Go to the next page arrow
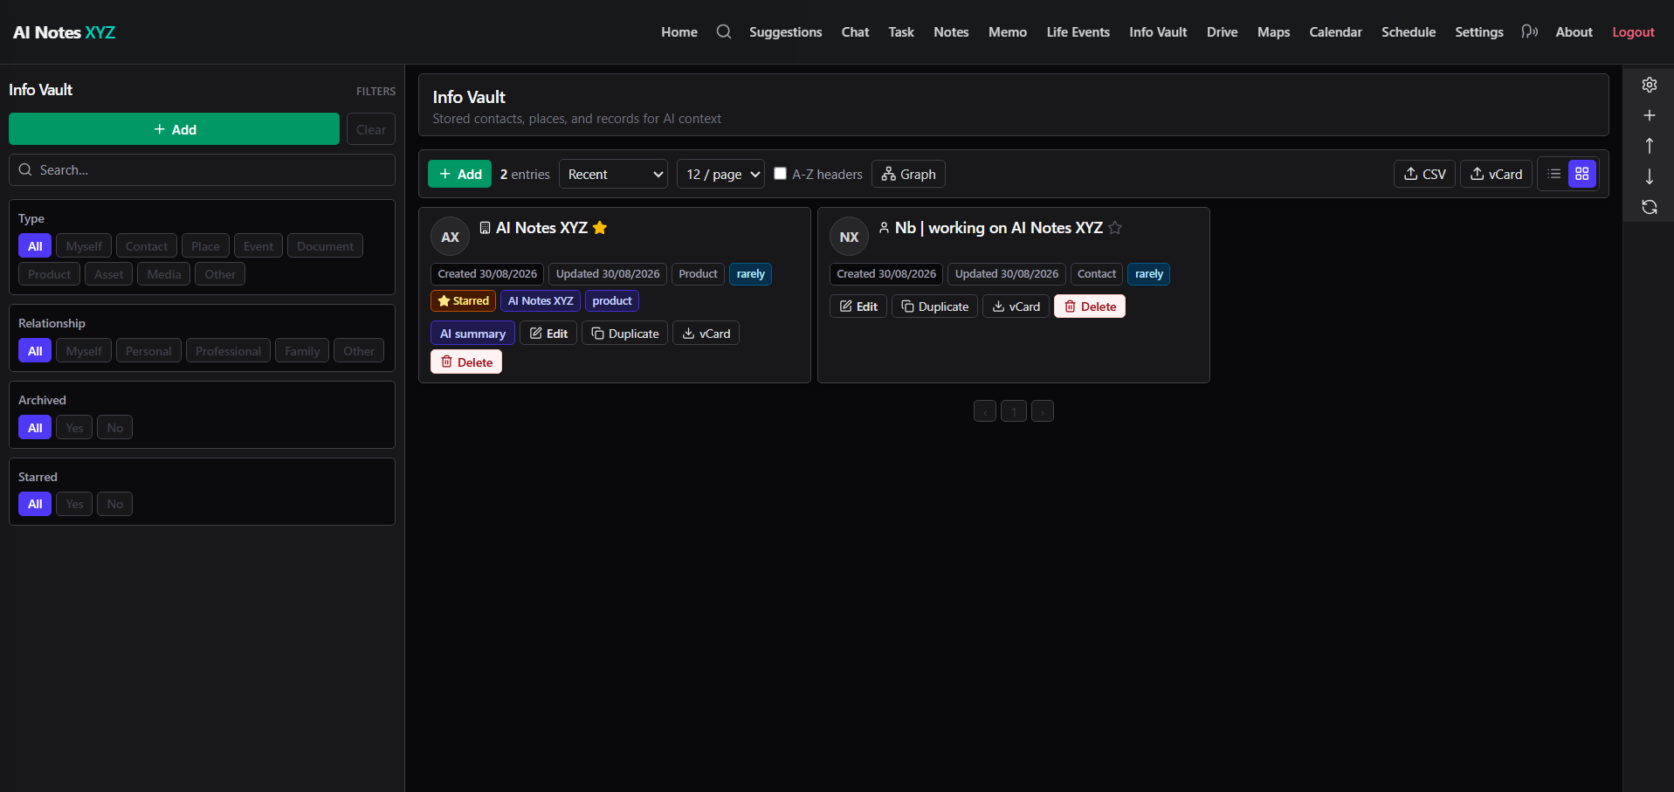This screenshot has width=1674, height=792. tap(1043, 411)
